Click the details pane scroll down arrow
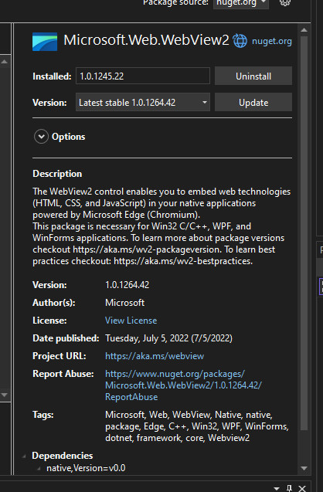 tap(304, 468)
